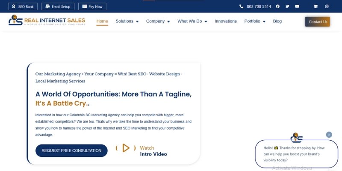This screenshot has height=171, width=342.
Task: Expand the What We Do dropdown arrow
Action: 206,21
